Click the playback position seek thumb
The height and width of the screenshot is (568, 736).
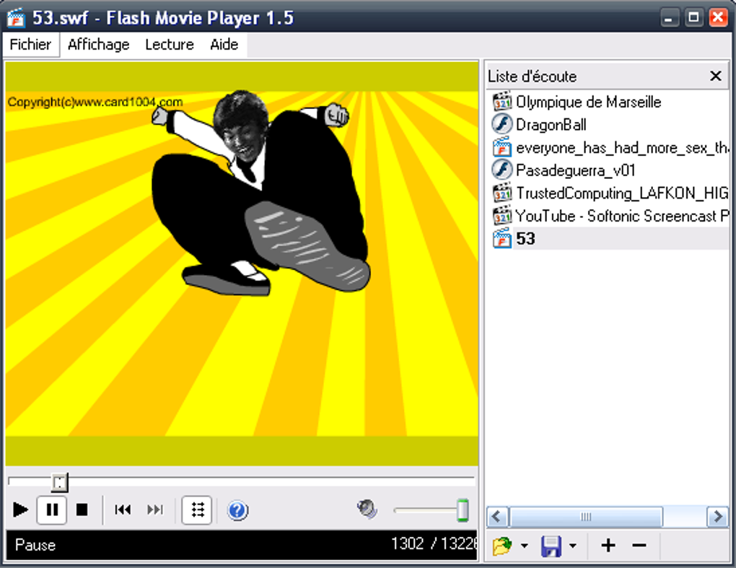[x=60, y=483]
